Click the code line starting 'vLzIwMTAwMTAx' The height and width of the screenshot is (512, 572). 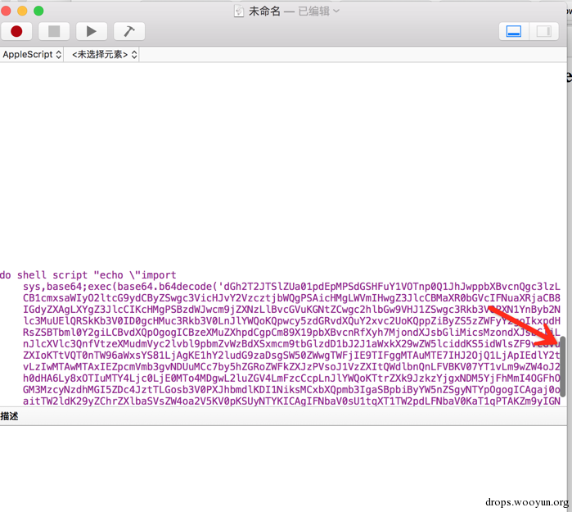click(x=291, y=367)
